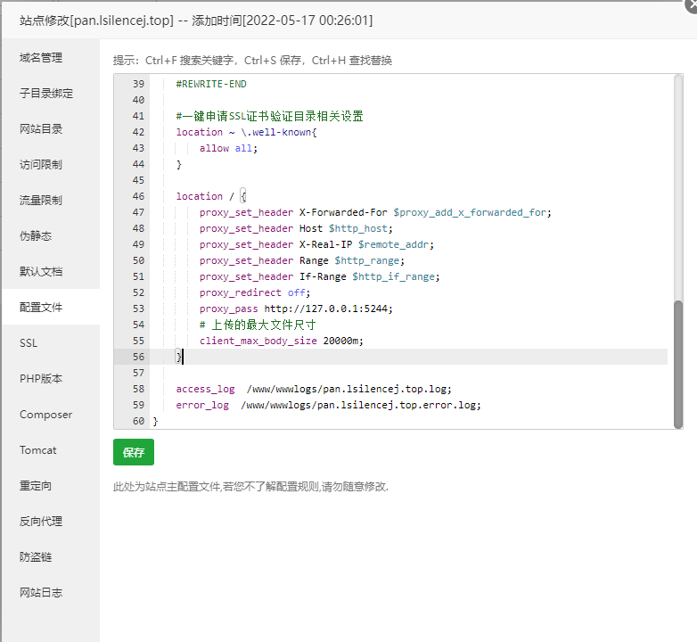Viewport: 697px width, 642px height.
Task: Go to the 重定向 tab
Action: click(36, 486)
